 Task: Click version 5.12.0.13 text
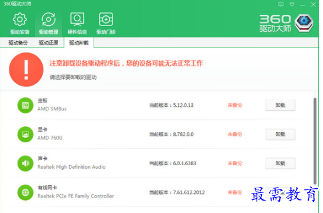(183, 106)
